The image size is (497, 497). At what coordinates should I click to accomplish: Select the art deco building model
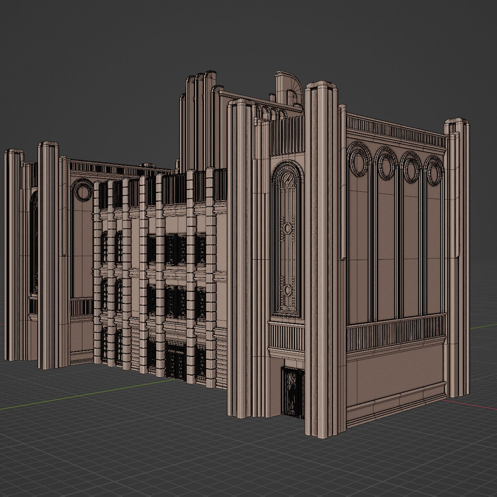[248, 248]
